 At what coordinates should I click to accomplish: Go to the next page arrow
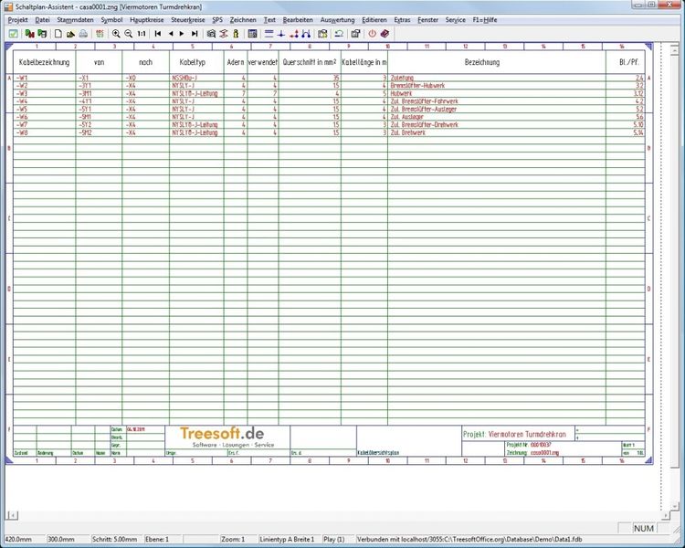coord(183,33)
